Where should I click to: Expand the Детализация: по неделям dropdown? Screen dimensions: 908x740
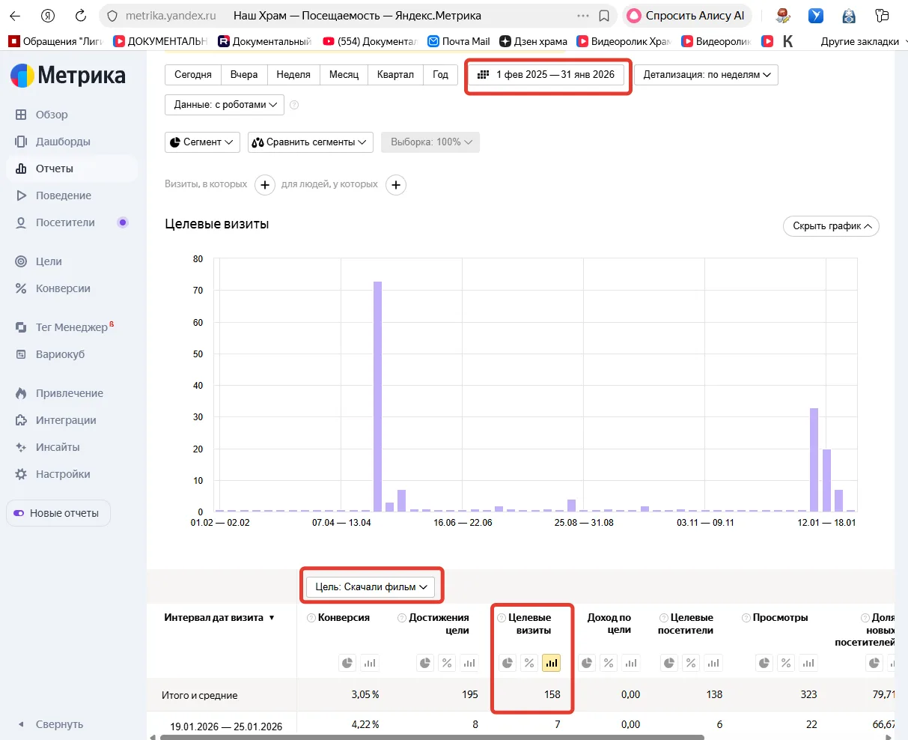(x=706, y=75)
